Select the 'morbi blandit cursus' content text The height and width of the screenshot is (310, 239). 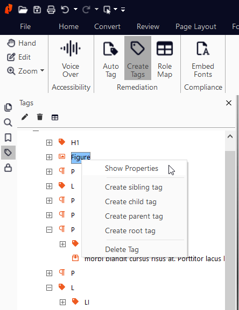pos(154,259)
